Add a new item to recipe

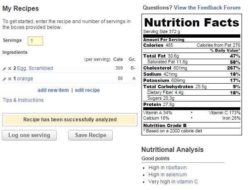click(53, 90)
